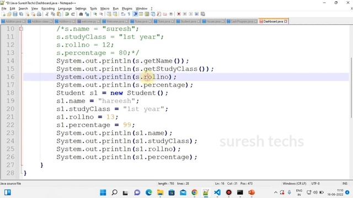The image size is (353, 198).
Task: Open the View menu
Action: (34, 9)
